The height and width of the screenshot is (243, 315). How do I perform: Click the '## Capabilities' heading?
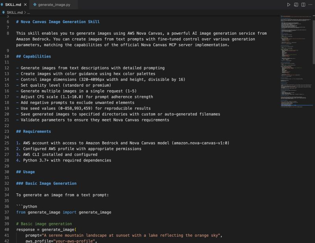point(33,56)
